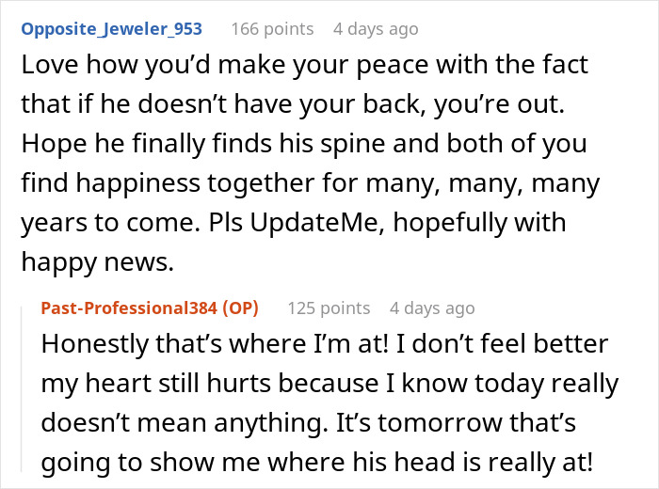Click the line beginning 'that if he doesn't'
The height and width of the screenshot is (489, 659).
pyautogui.click(x=293, y=104)
